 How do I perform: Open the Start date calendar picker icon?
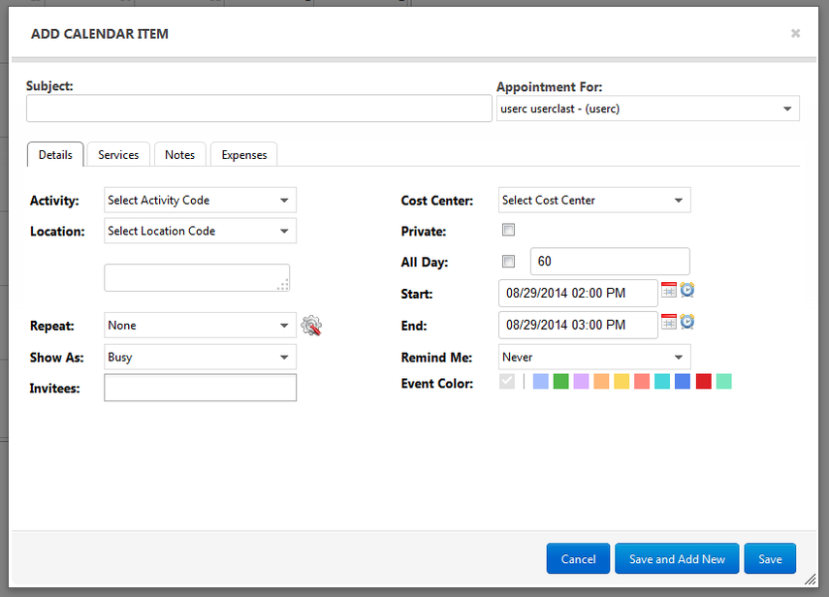(x=669, y=290)
